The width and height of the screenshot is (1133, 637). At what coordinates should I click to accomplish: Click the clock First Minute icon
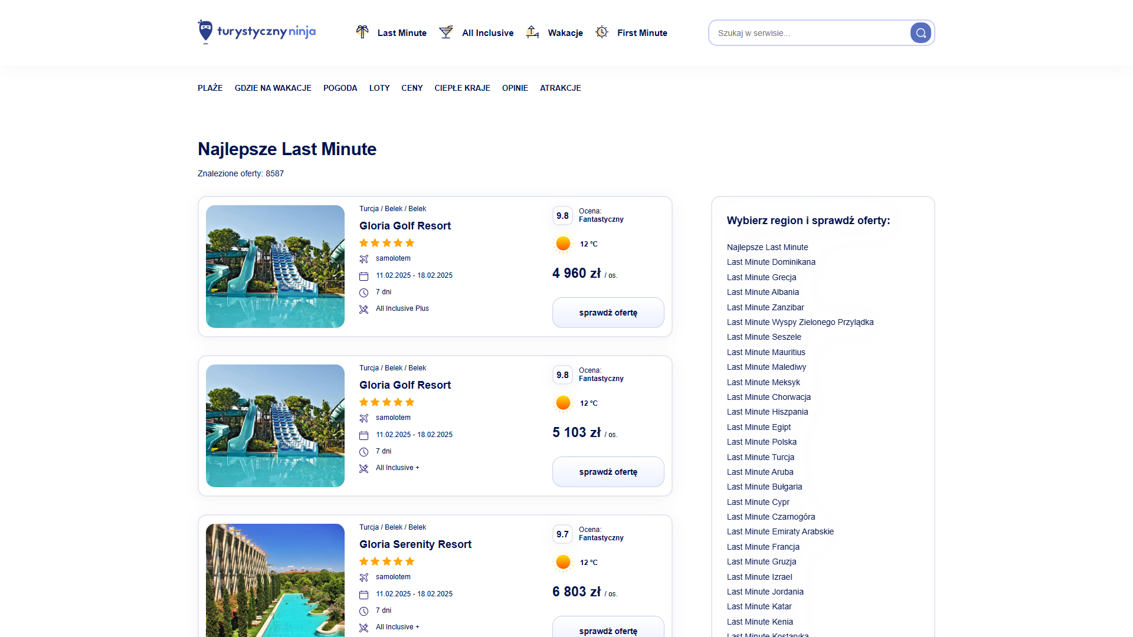coord(601,32)
